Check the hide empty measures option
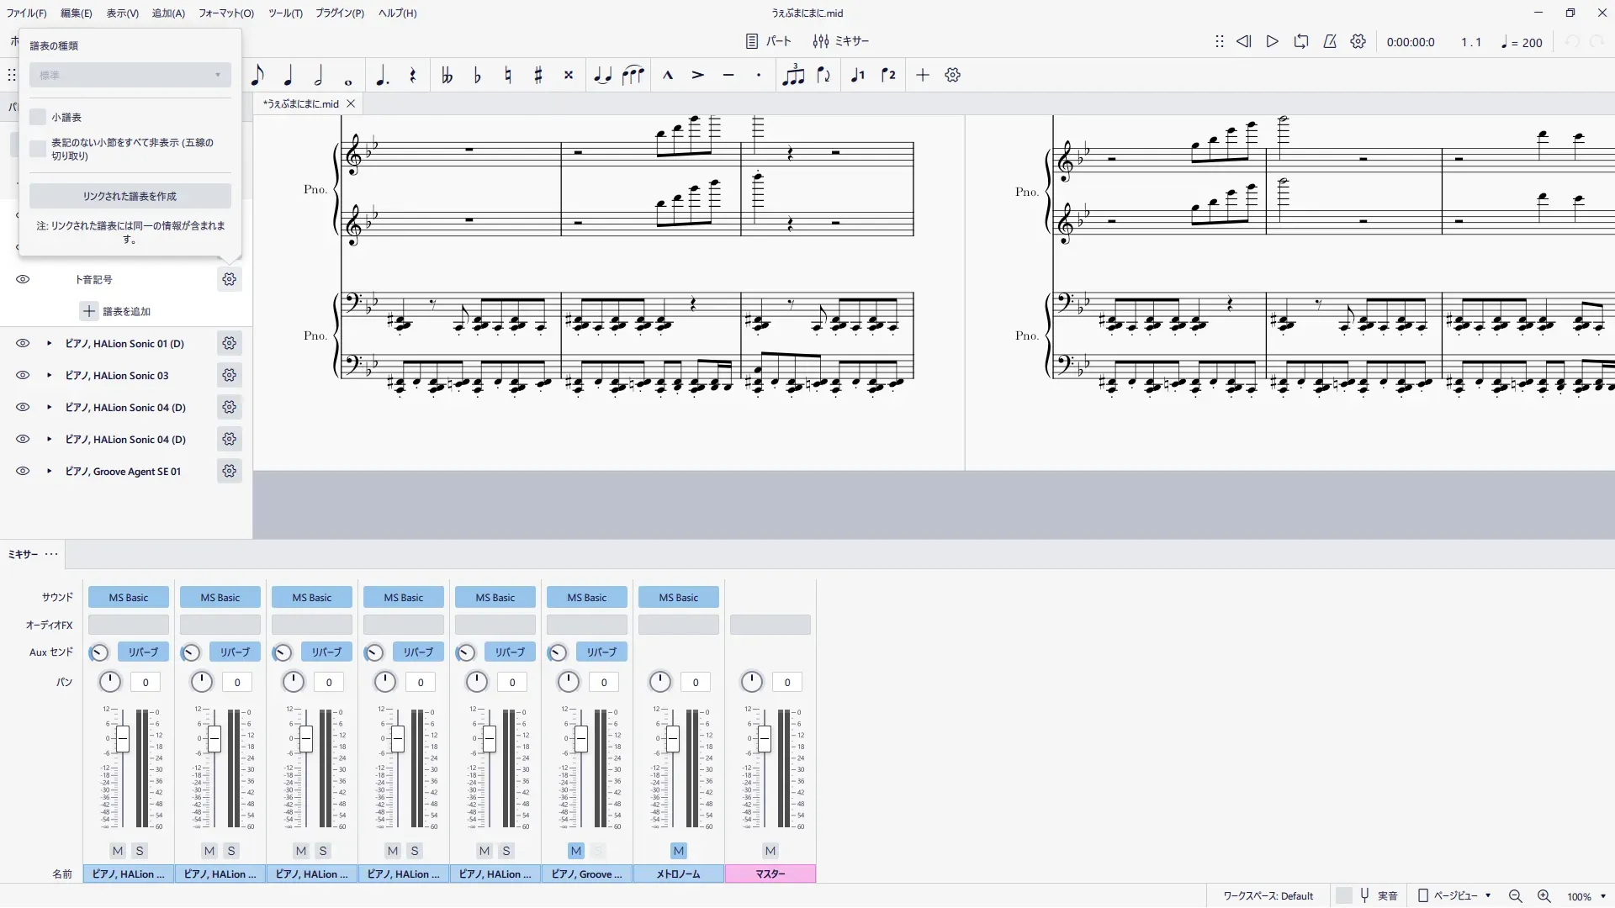The height and width of the screenshot is (908, 1615). [38, 149]
